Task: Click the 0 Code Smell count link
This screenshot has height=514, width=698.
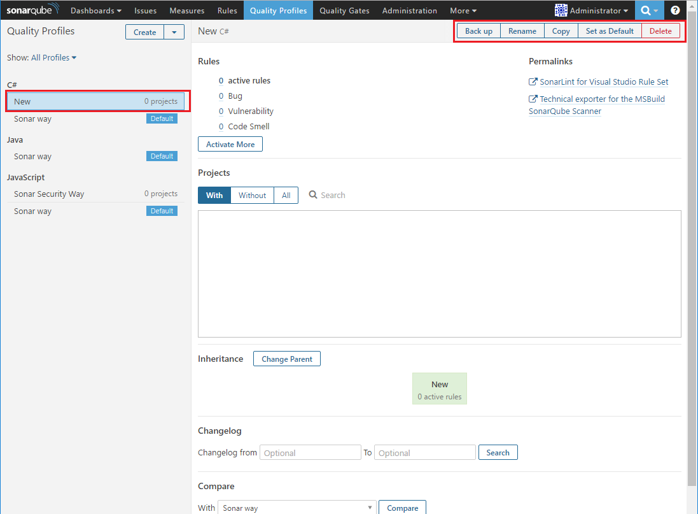Action: pyautogui.click(x=221, y=126)
